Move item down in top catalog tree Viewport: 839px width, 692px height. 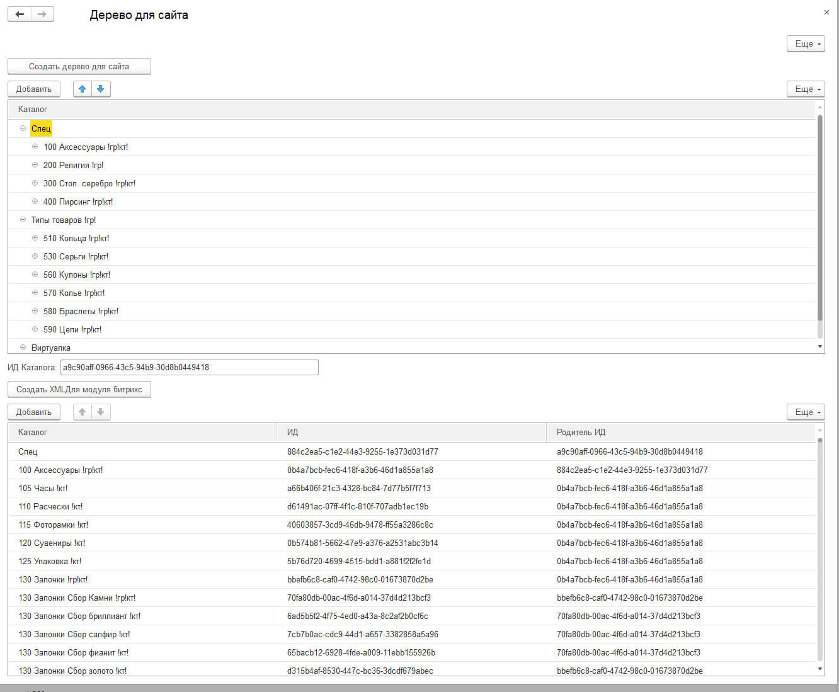coord(101,89)
